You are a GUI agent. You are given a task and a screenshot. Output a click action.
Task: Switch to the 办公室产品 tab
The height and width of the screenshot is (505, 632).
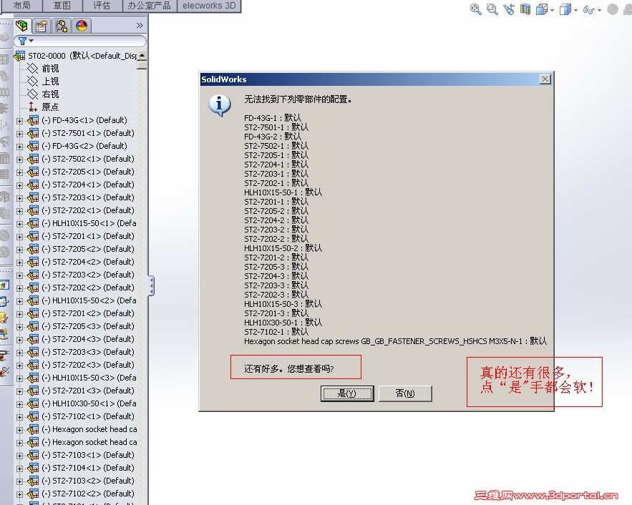(150, 6)
